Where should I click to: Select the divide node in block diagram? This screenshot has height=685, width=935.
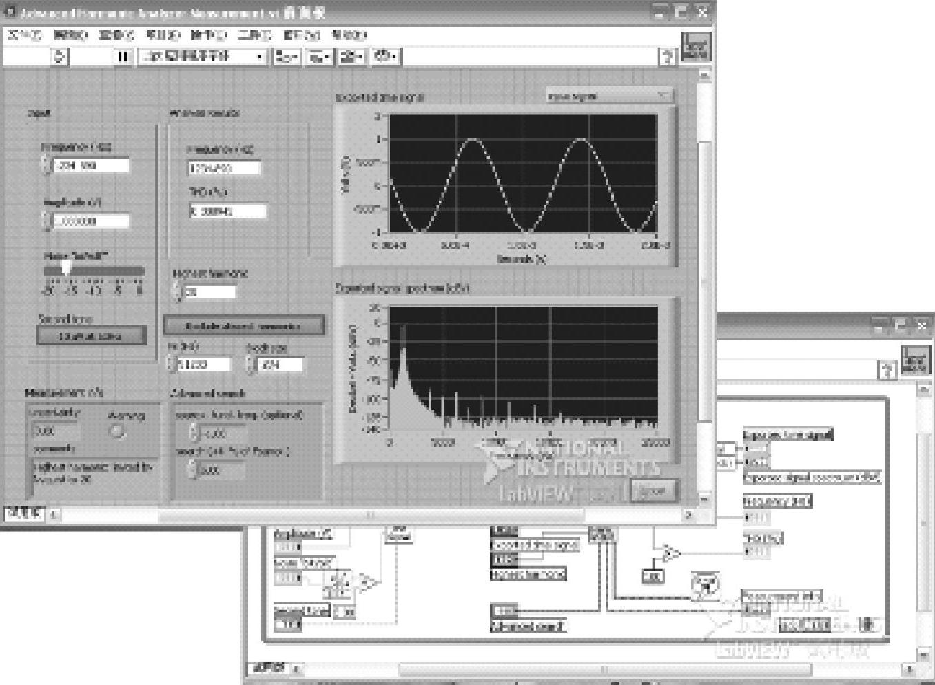click(x=670, y=553)
